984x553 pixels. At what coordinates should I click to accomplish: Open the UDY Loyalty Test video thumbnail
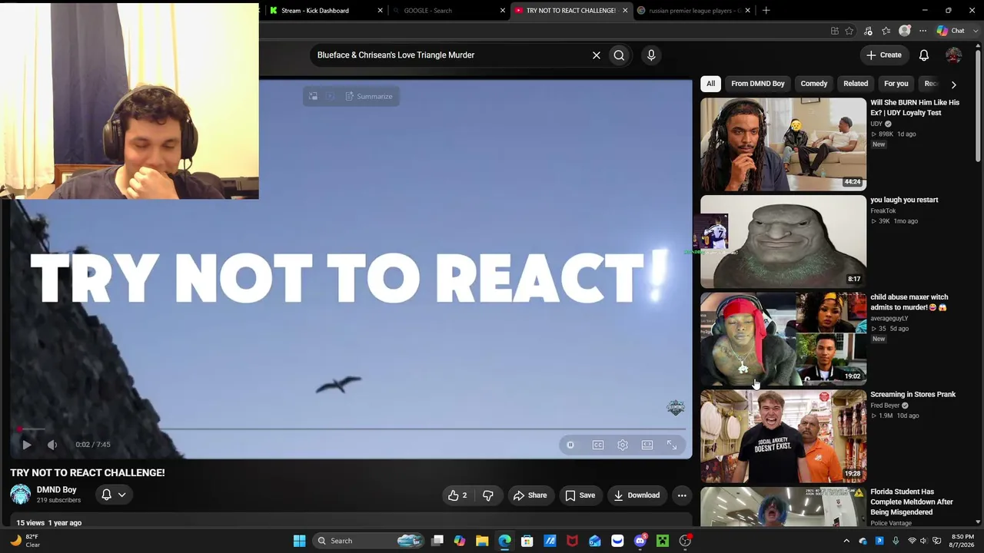coord(783,144)
